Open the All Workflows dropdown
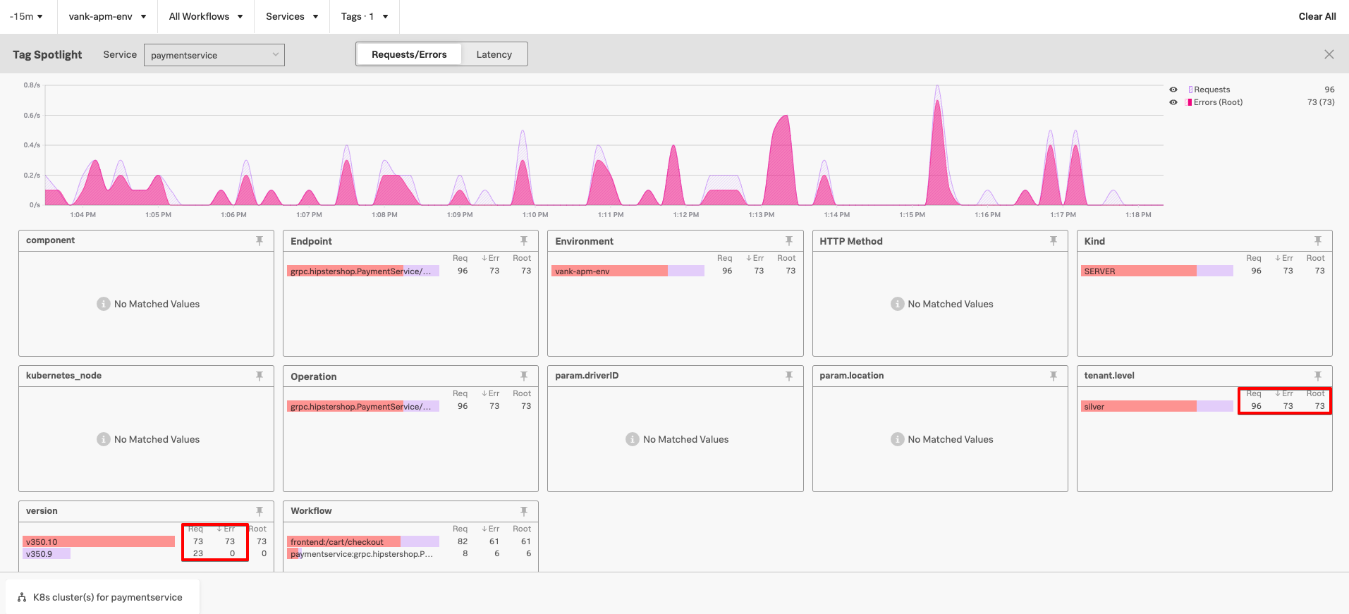 click(x=206, y=16)
